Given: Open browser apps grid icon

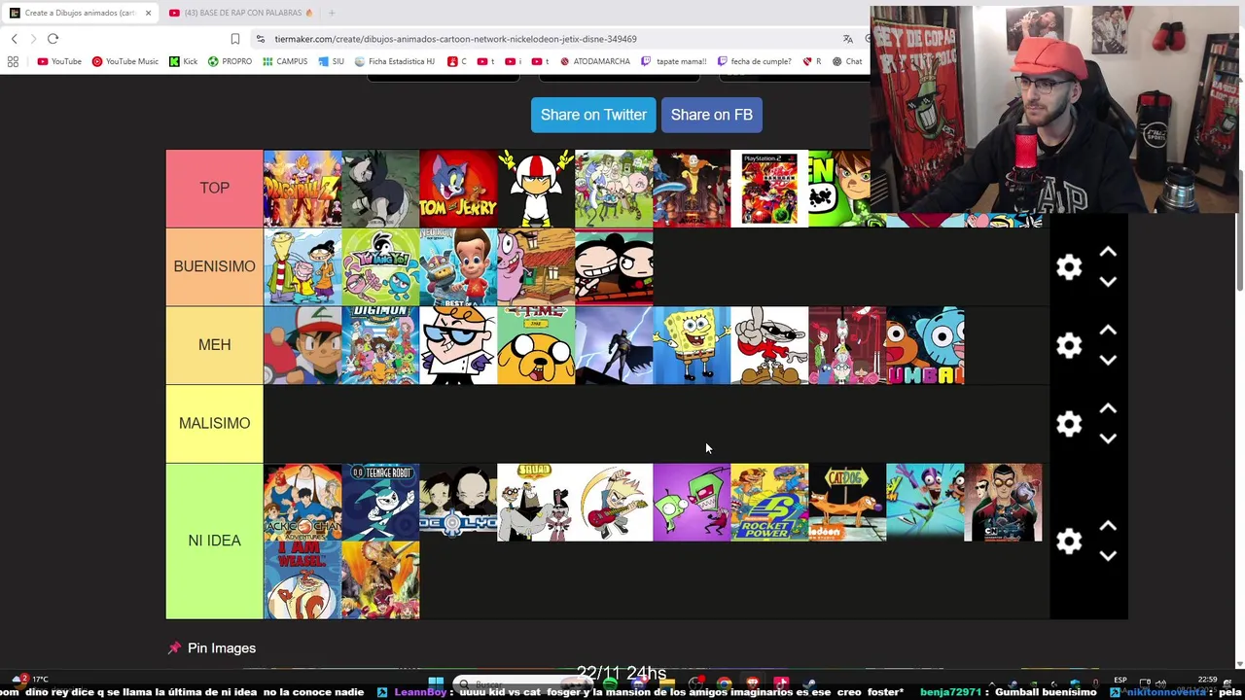Looking at the screenshot, I should [13, 61].
